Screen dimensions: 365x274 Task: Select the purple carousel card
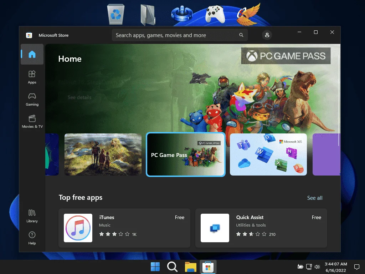tap(326, 154)
